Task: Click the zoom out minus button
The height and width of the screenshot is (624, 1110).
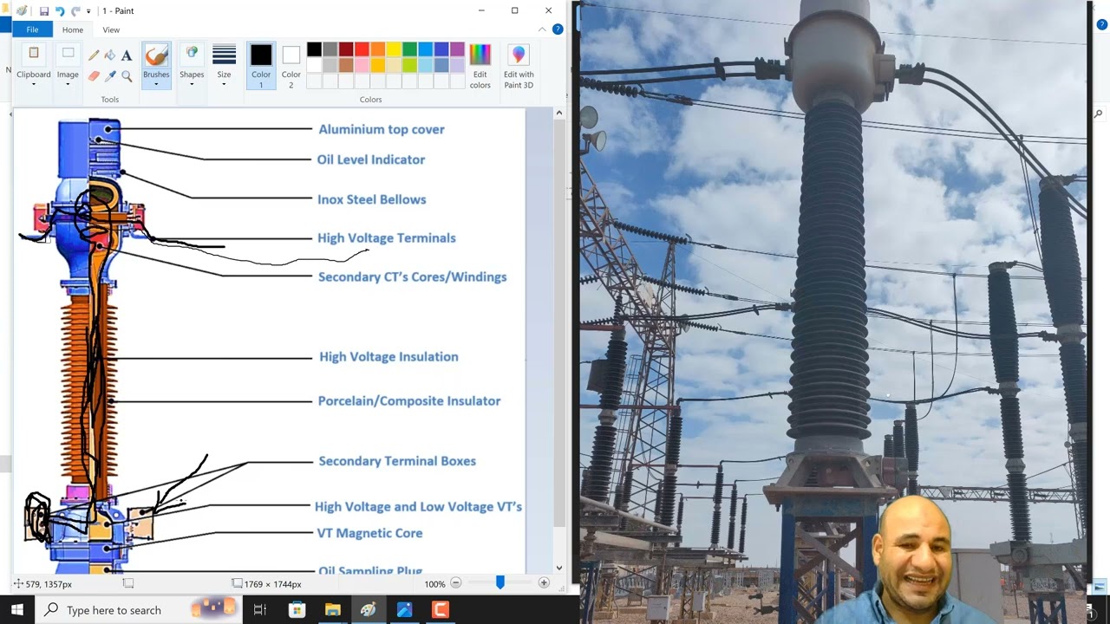Action: (x=456, y=583)
